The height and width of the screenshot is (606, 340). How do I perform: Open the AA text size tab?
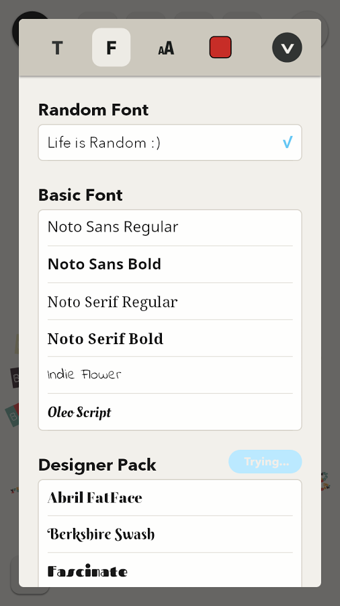click(166, 48)
